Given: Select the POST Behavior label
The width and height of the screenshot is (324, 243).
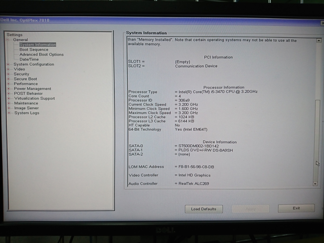Looking at the screenshot, I should click(x=28, y=93).
